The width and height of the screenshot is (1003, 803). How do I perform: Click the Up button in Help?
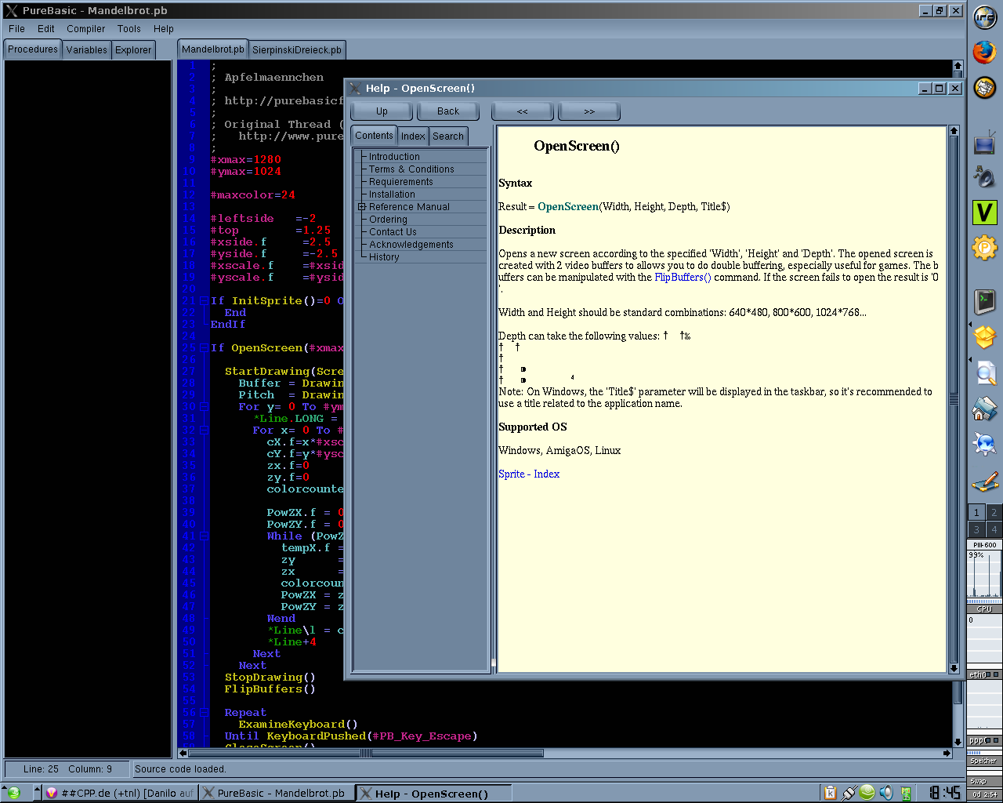click(x=382, y=111)
